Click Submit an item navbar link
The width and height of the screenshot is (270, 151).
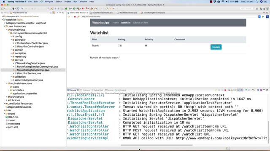coord(140,23)
